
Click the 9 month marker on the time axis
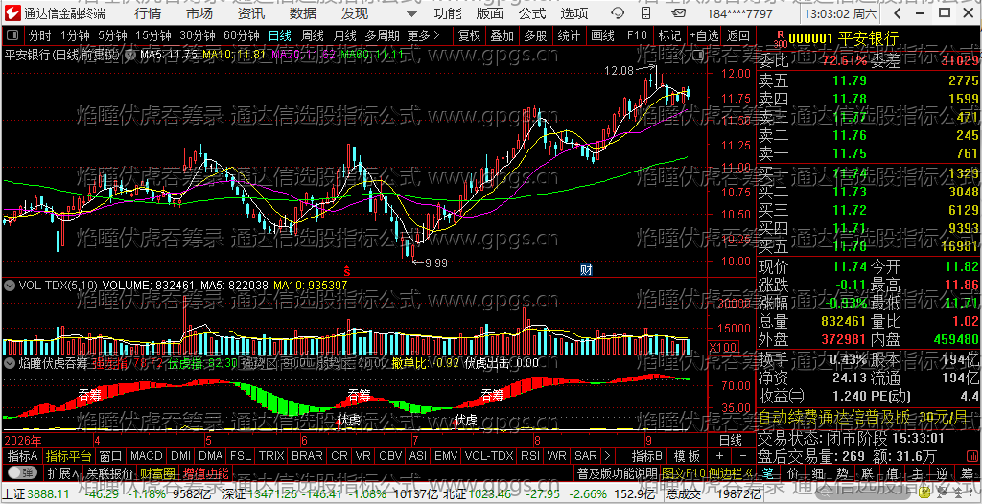(x=649, y=438)
